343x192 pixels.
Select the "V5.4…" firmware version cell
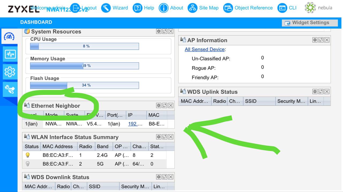point(94,124)
